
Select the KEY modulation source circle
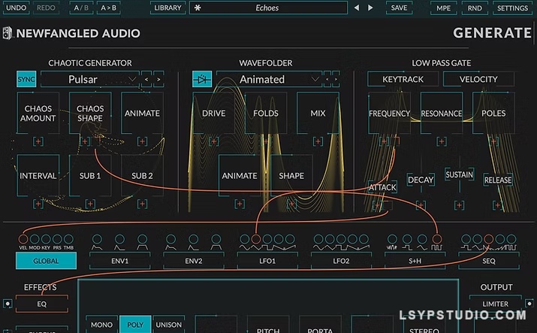(46, 239)
